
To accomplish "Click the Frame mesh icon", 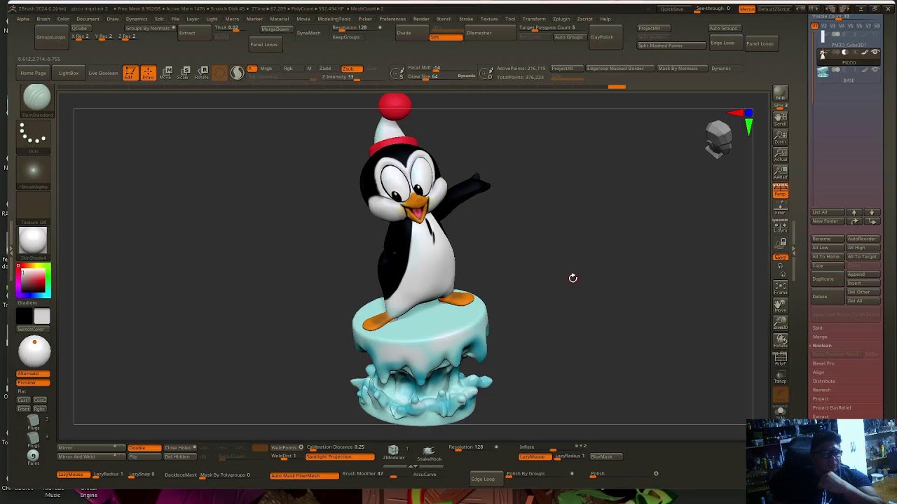I will click(780, 287).
